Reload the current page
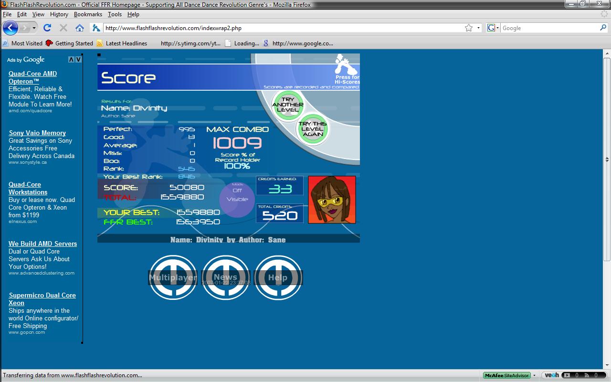 click(47, 28)
